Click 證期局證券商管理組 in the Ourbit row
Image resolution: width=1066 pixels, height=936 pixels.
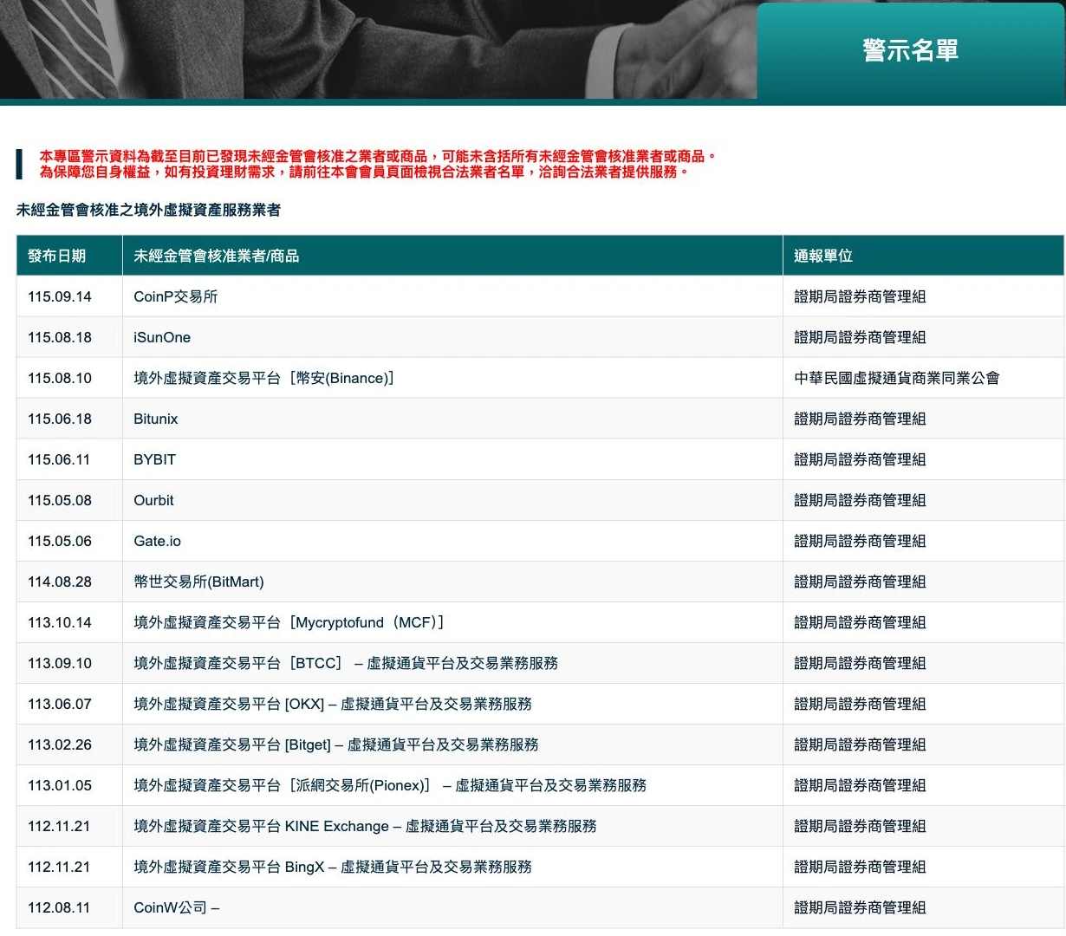[x=861, y=500]
